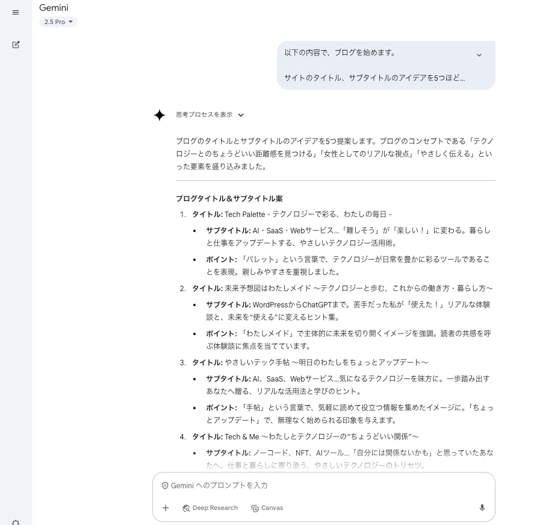Click the plus attach icon in the prompt box
Viewport: 534px width, 525px height.
point(166,508)
